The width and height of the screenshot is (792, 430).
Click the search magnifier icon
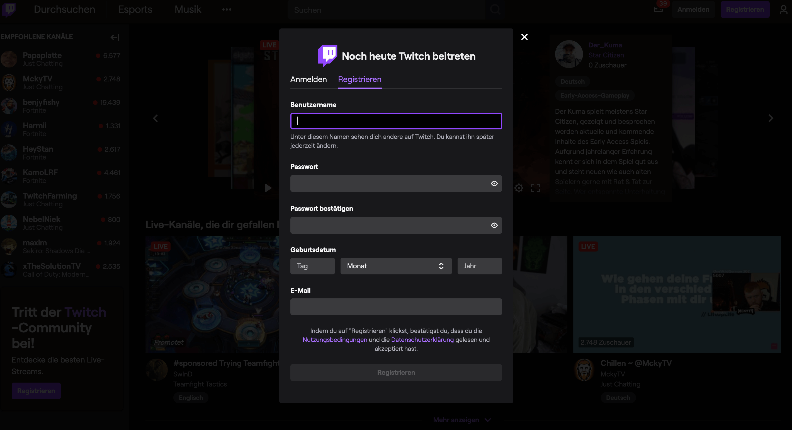pos(495,10)
